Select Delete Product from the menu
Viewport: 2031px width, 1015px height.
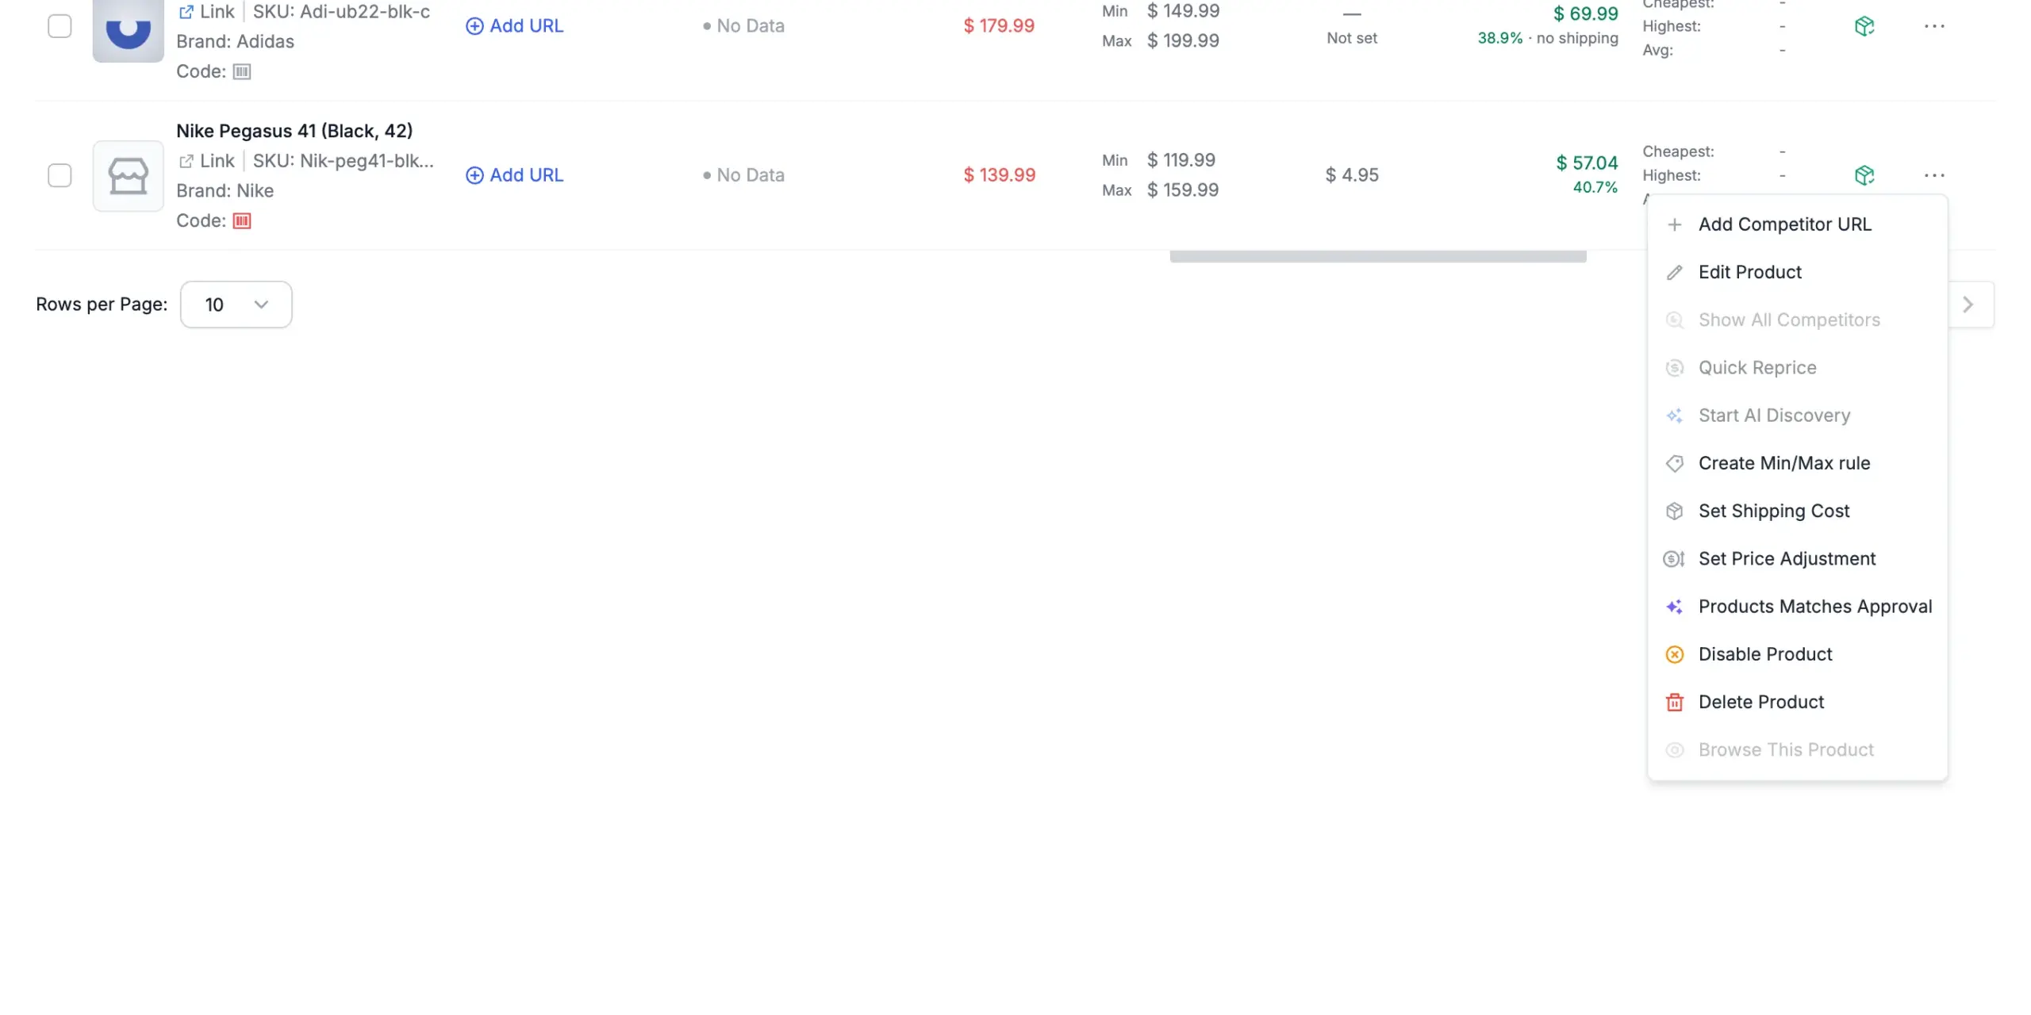1797,702
